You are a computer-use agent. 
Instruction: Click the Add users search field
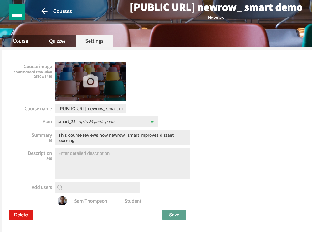click(x=97, y=188)
